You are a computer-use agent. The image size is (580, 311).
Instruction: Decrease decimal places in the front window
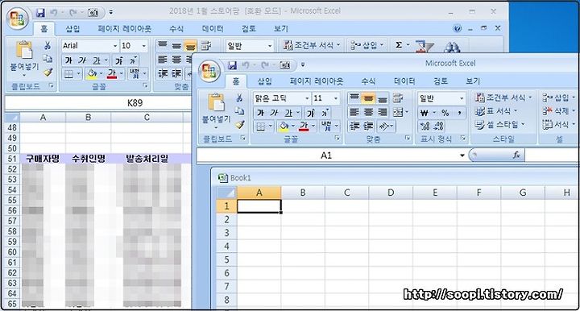(x=439, y=126)
